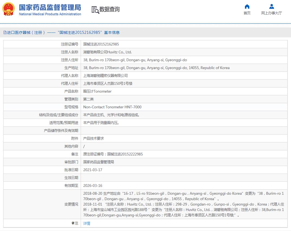Click the 生效日期 row label

click(71, 178)
